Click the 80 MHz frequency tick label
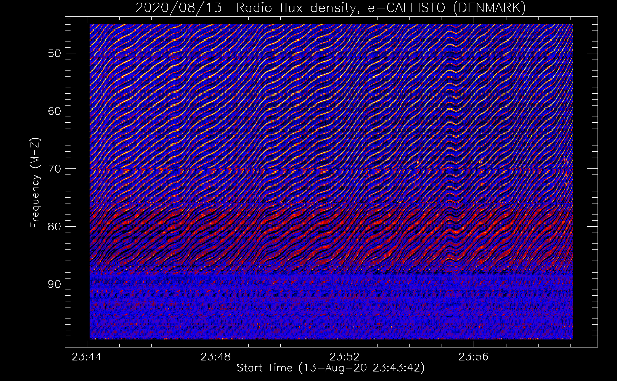 (x=54, y=227)
